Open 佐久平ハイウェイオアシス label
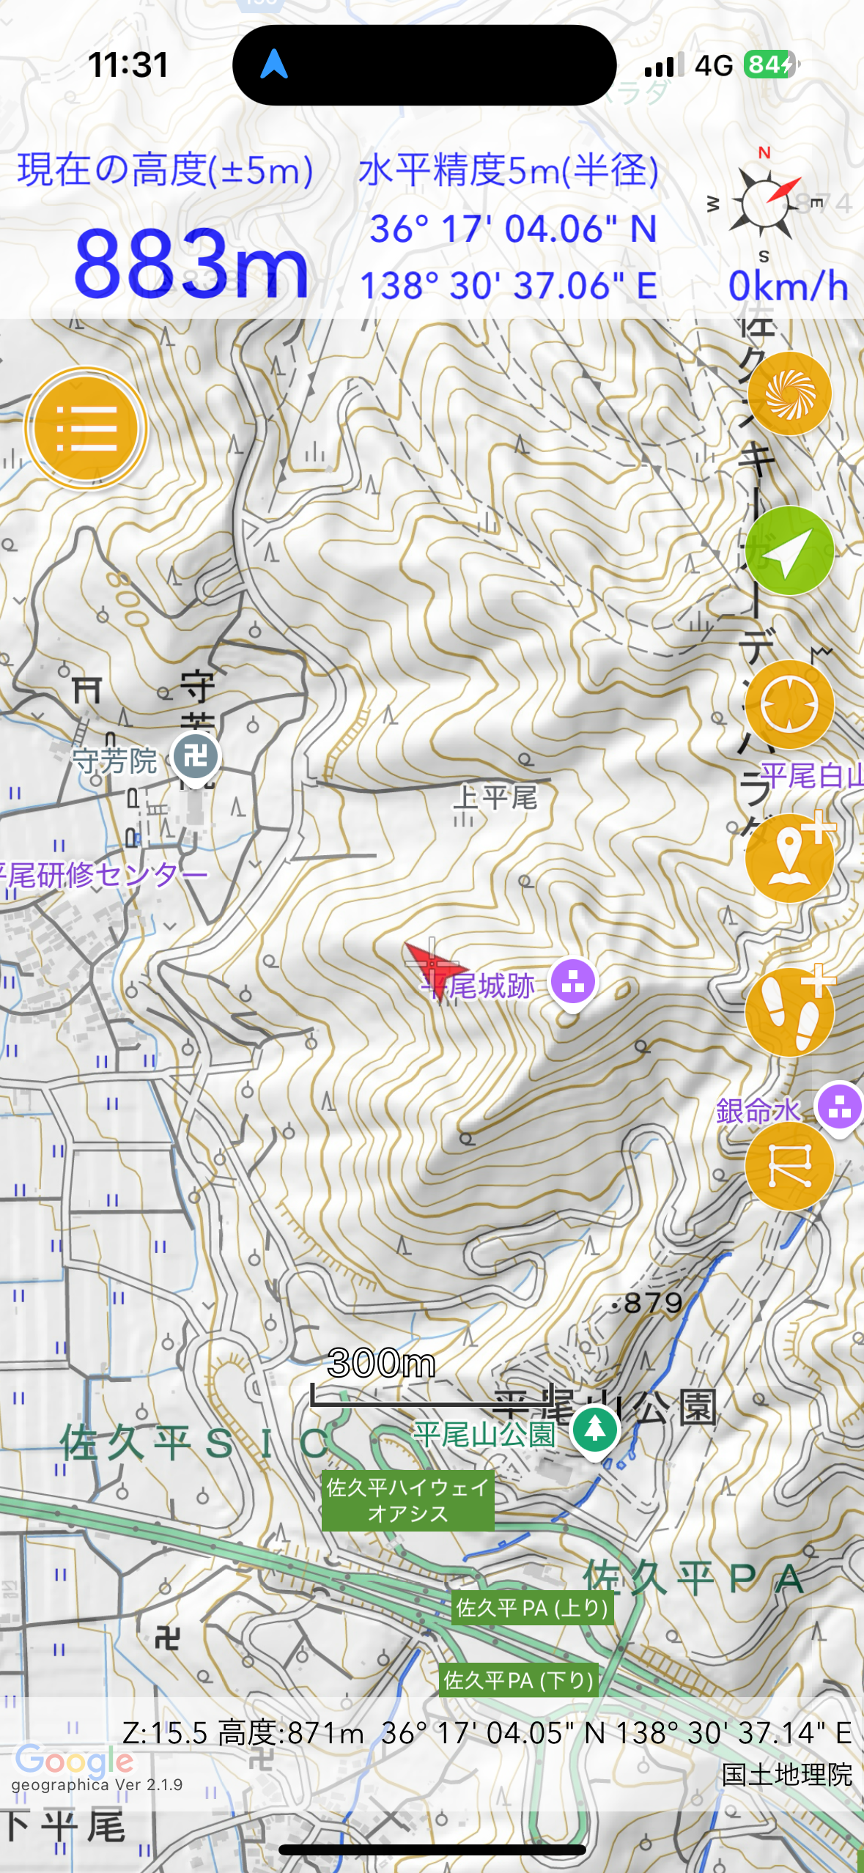Viewport: 864px width, 1873px height. [408, 1500]
